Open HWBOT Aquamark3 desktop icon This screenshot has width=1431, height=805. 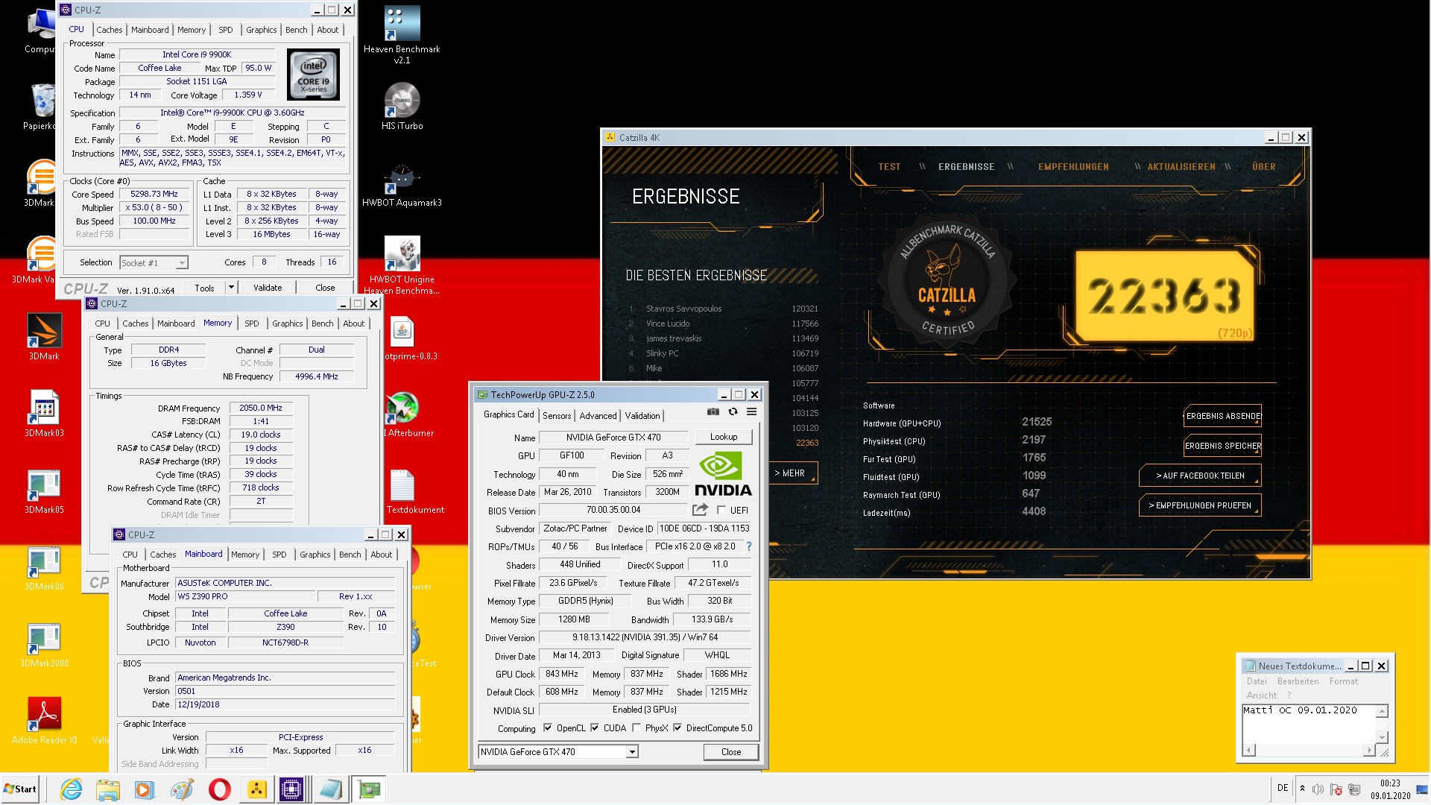[402, 185]
